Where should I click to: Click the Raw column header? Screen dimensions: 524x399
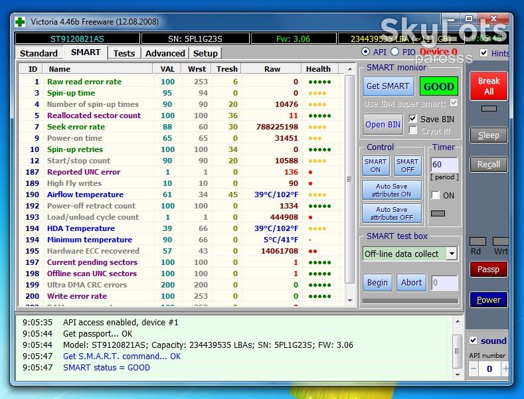pos(272,69)
